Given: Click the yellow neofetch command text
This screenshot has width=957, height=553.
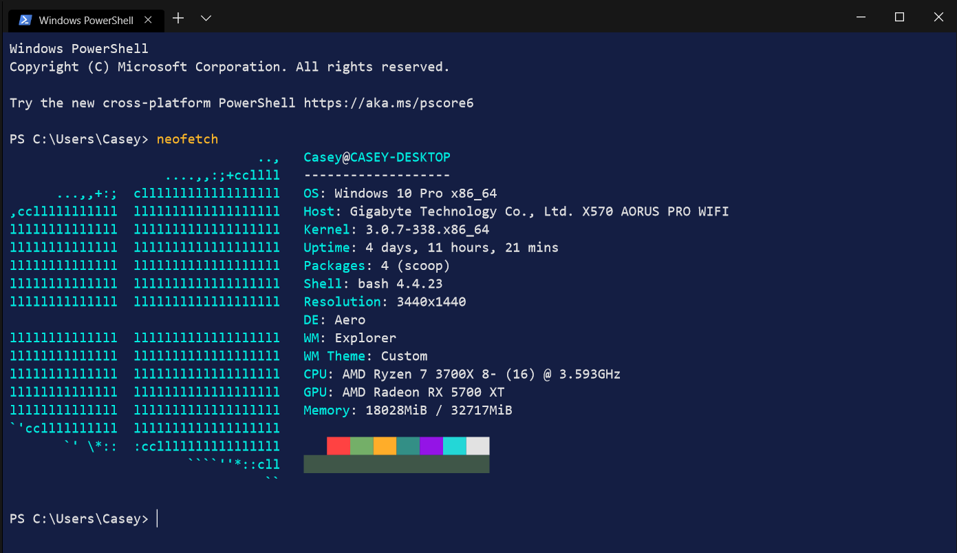Looking at the screenshot, I should (187, 139).
